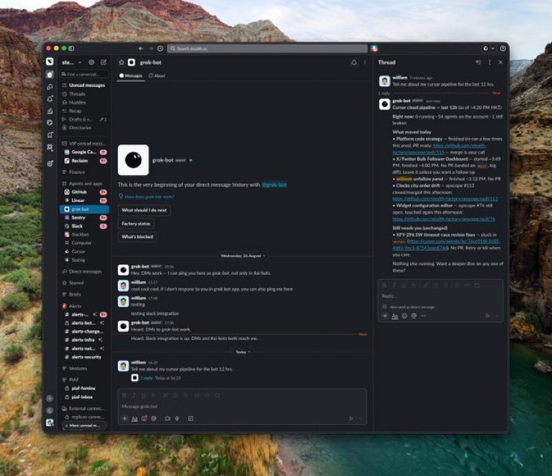Open Huddles in the sidebar
Screen dimensions: 552x476
click(x=84, y=103)
